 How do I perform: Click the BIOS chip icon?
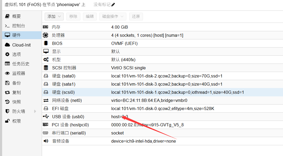(x=46, y=43)
